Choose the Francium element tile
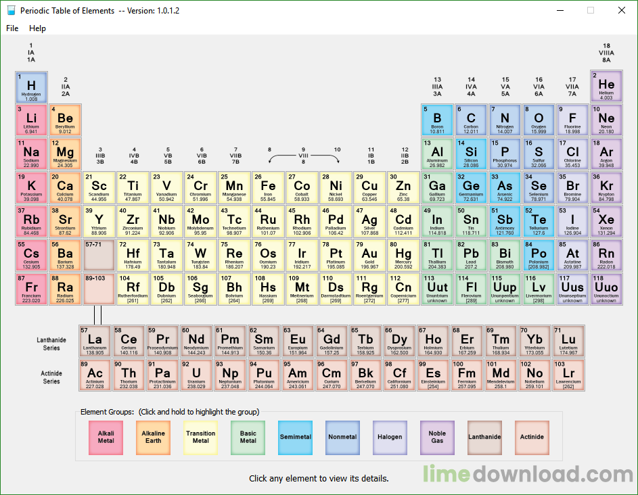The width and height of the screenshot is (638, 495). 31,289
